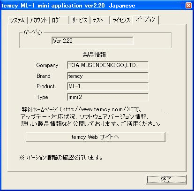Click the Product field showing ML-1
194x191 pixels.
108,86
